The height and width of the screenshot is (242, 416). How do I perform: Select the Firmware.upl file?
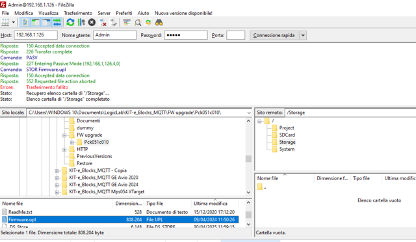pos(120,220)
